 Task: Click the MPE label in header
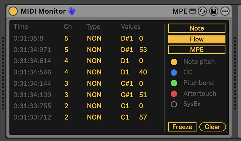click(180, 12)
